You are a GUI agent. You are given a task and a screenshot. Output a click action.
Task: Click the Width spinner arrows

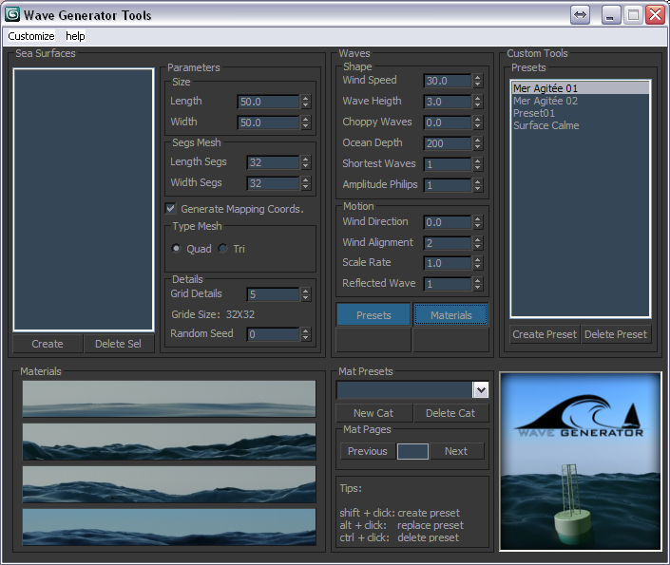click(305, 122)
